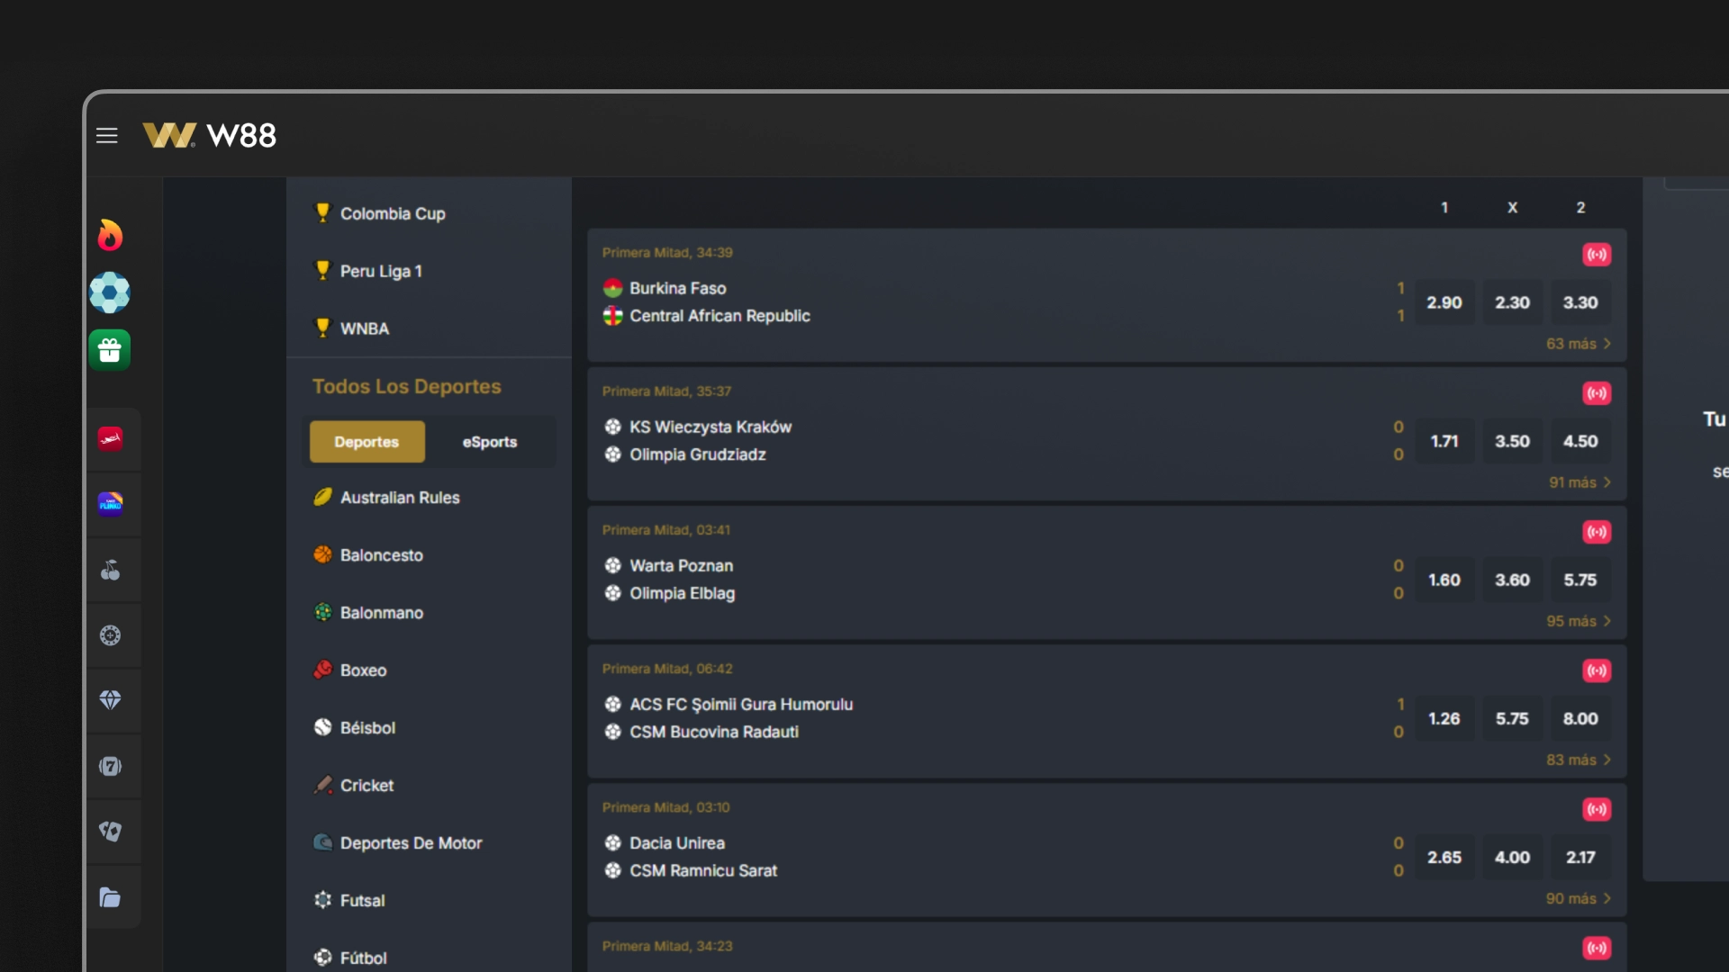Click the boxing glove icon beside Boxeo
The image size is (1729, 972).
click(322, 670)
